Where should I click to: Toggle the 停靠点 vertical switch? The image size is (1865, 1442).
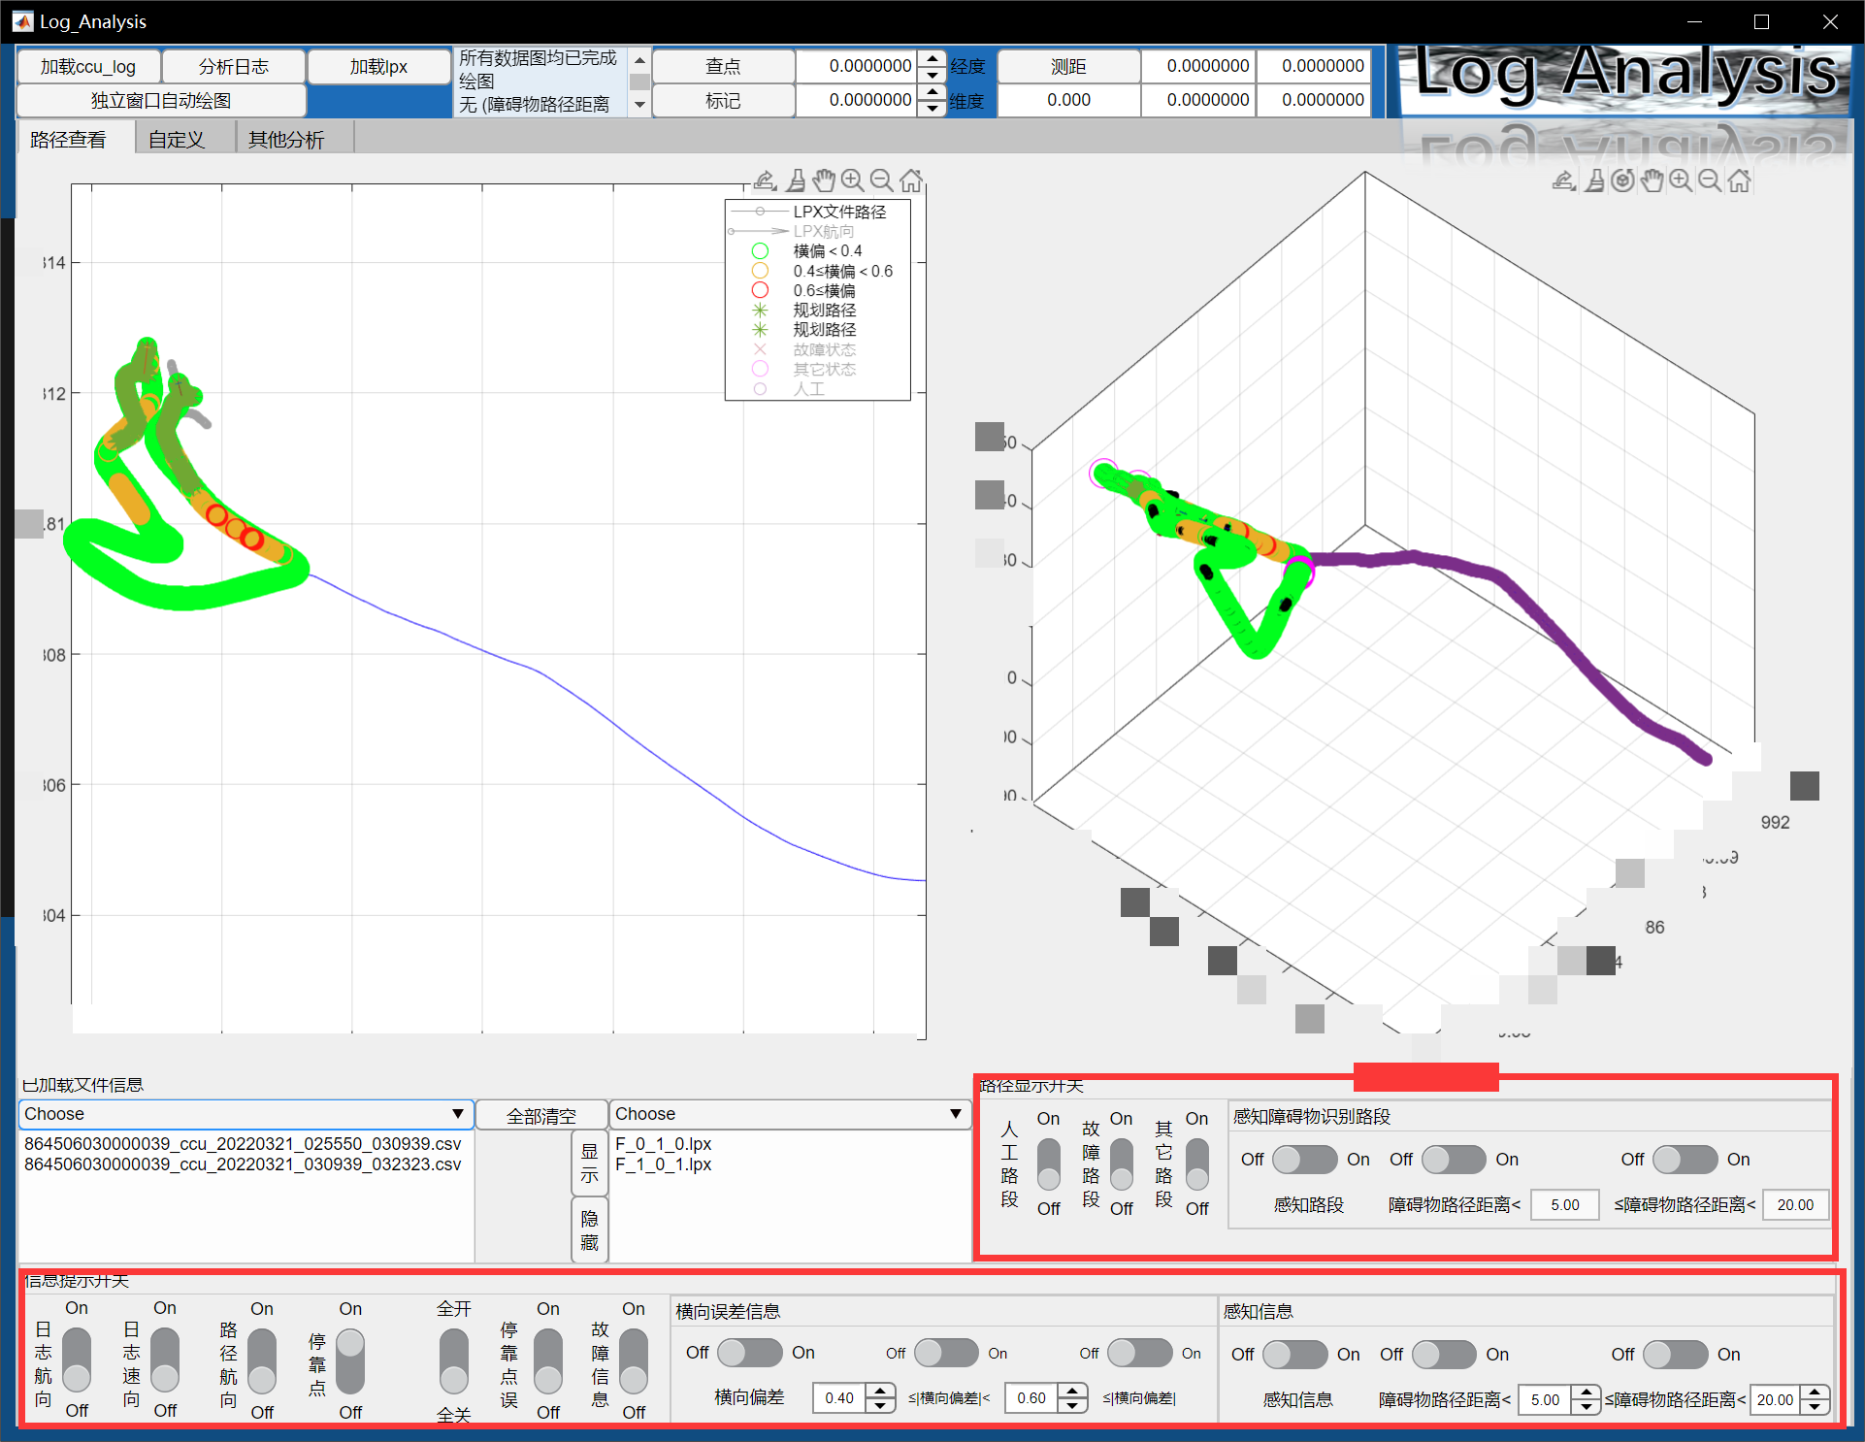tap(350, 1360)
